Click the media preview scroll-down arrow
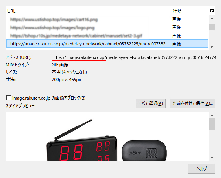 212,158
